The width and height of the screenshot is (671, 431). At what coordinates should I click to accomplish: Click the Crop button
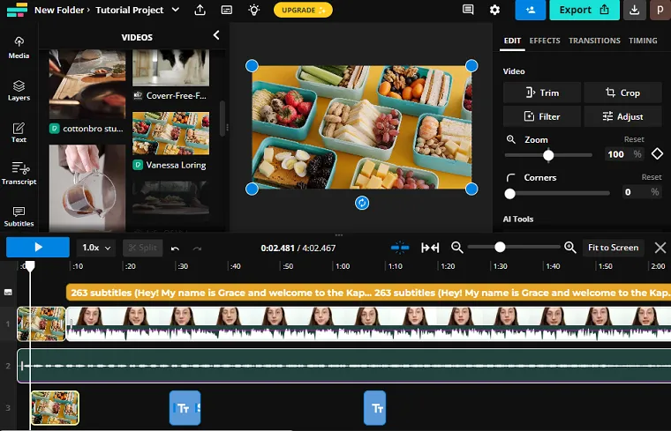pyautogui.click(x=622, y=93)
